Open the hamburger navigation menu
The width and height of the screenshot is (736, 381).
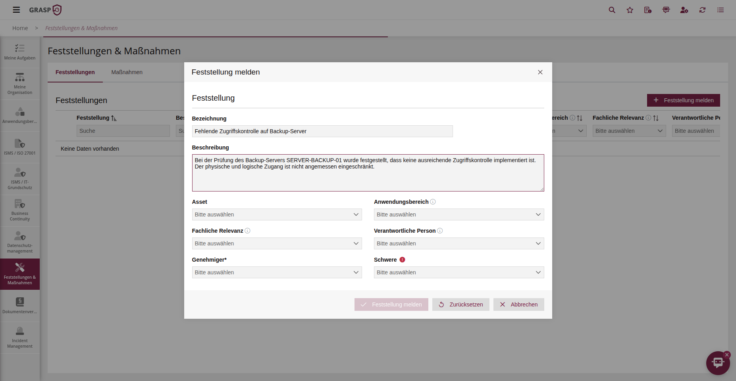coord(16,10)
